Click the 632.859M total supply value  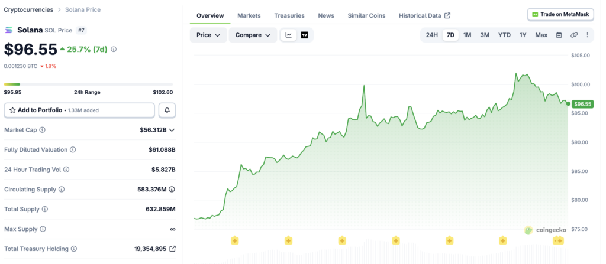click(161, 209)
